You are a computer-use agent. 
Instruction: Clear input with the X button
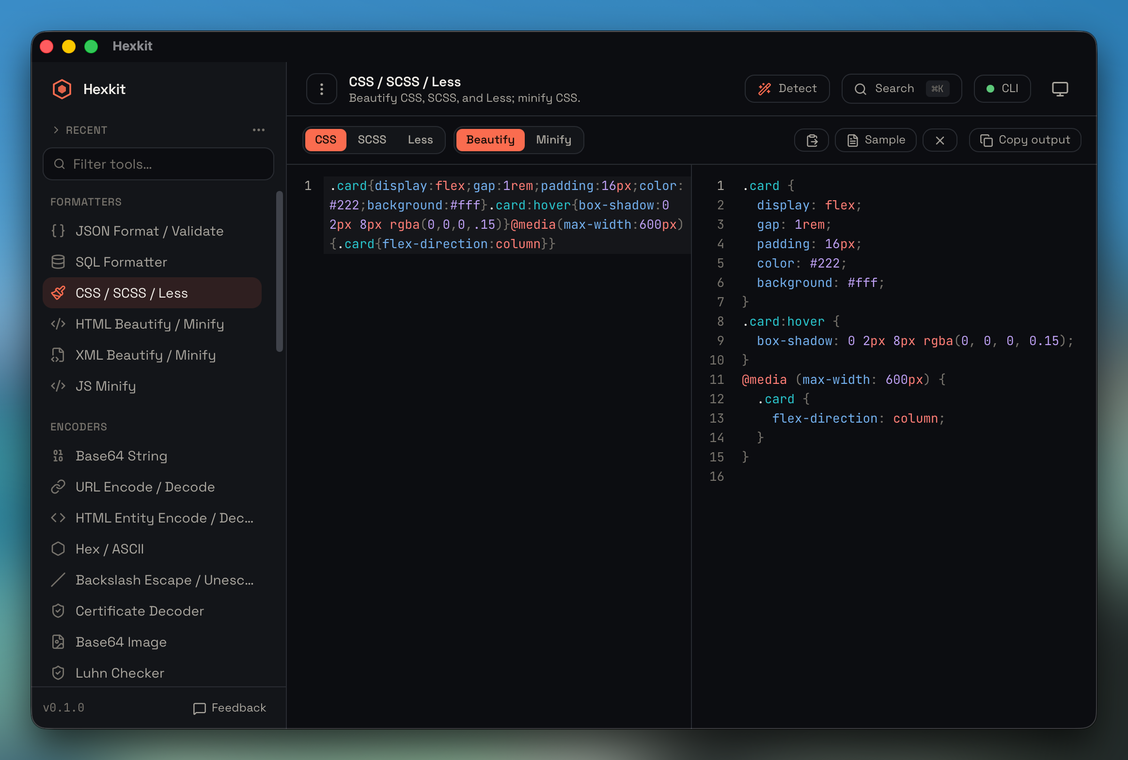pos(940,140)
